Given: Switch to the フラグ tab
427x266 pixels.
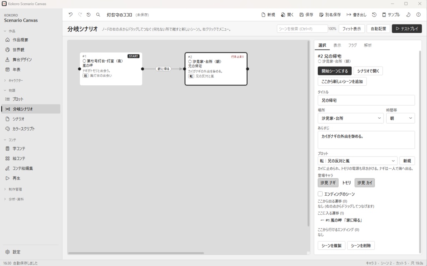Looking at the screenshot, I should (x=352, y=45).
